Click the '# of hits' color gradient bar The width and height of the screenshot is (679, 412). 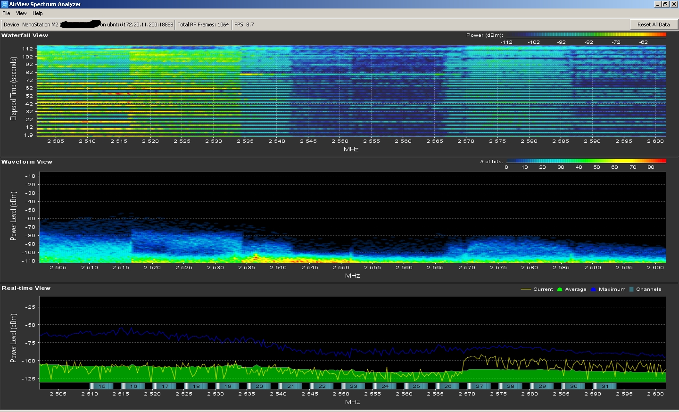pyautogui.click(x=586, y=161)
